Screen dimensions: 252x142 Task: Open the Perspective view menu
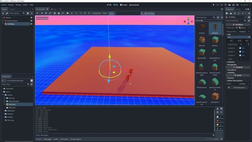(43, 19)
